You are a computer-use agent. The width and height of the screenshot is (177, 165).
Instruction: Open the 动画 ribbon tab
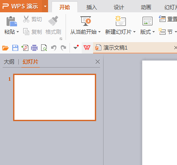point(146,7)
